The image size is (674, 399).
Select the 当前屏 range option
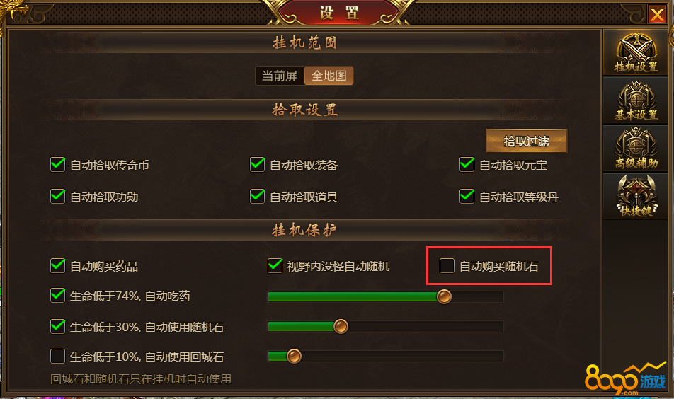coord(280,76)
